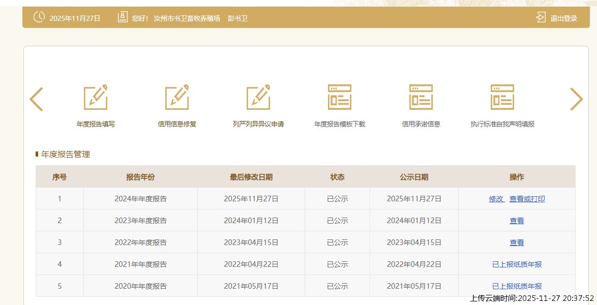
Task: Open the 信用承诺信息 icon
Action: pos(421,97)
